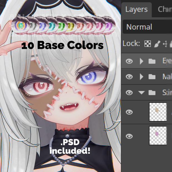This screenshot has height=172, width=172.
Task: Select the tan skin layer thumbnail
Action: tap(158, 112)
